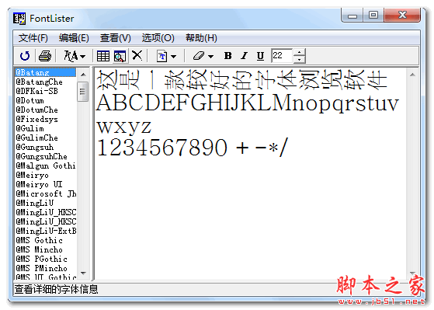Screen dimensions: 434x310
Task: Click the printer icon in the toolbar
Action: 45,56
